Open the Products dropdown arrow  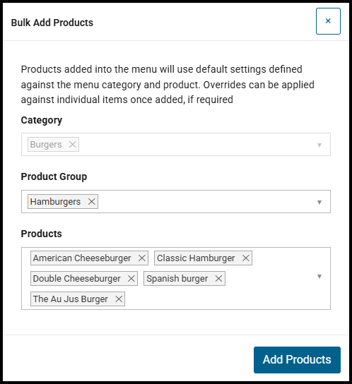(x=319, y=277)
